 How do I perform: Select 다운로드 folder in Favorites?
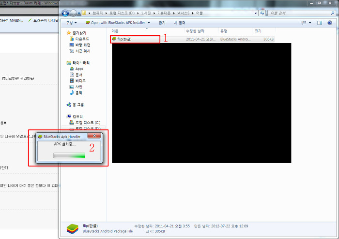click(x=82, y=39)
